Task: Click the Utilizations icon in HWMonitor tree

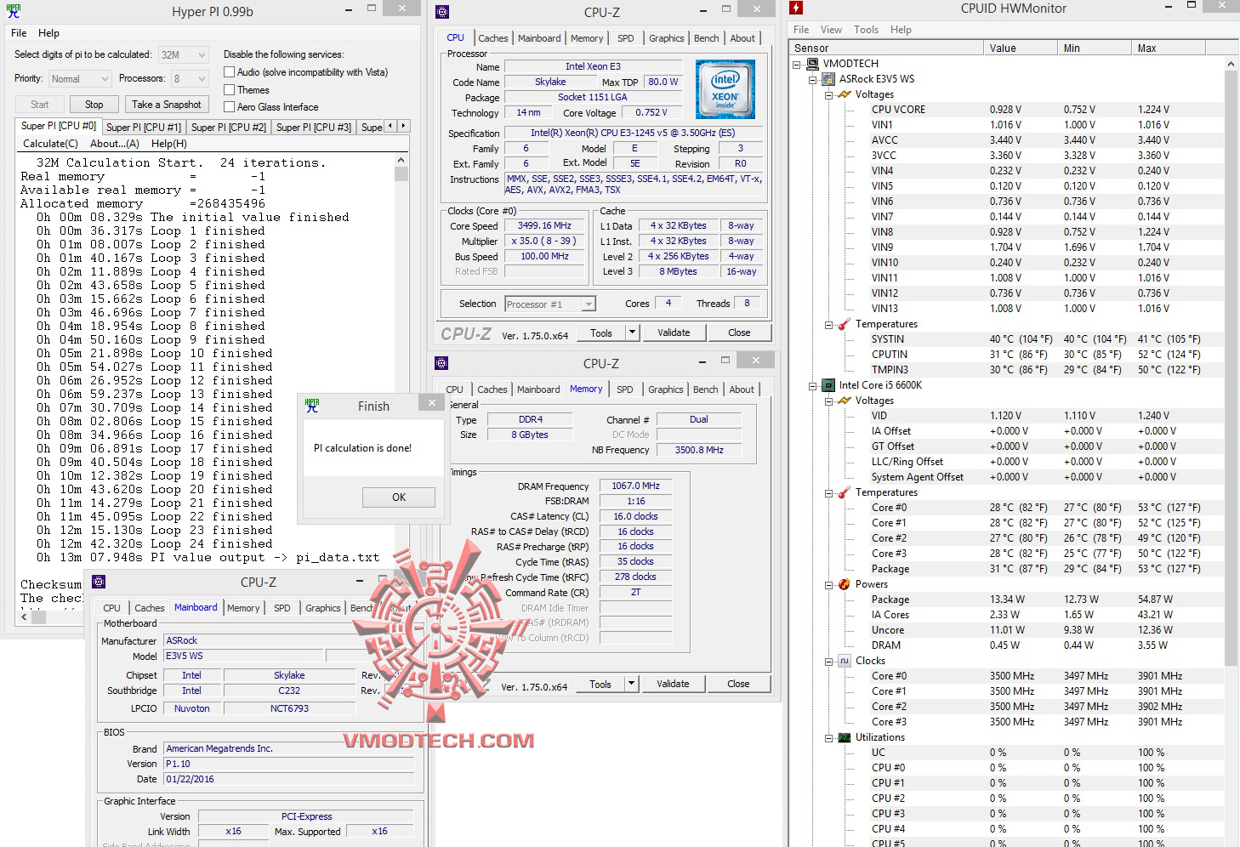Action: tap(845, 737)
